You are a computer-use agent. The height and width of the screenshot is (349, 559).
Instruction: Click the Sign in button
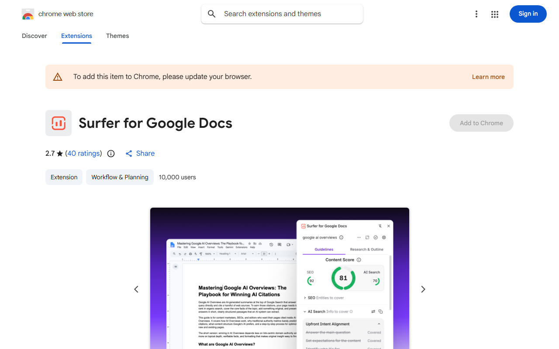528,14
